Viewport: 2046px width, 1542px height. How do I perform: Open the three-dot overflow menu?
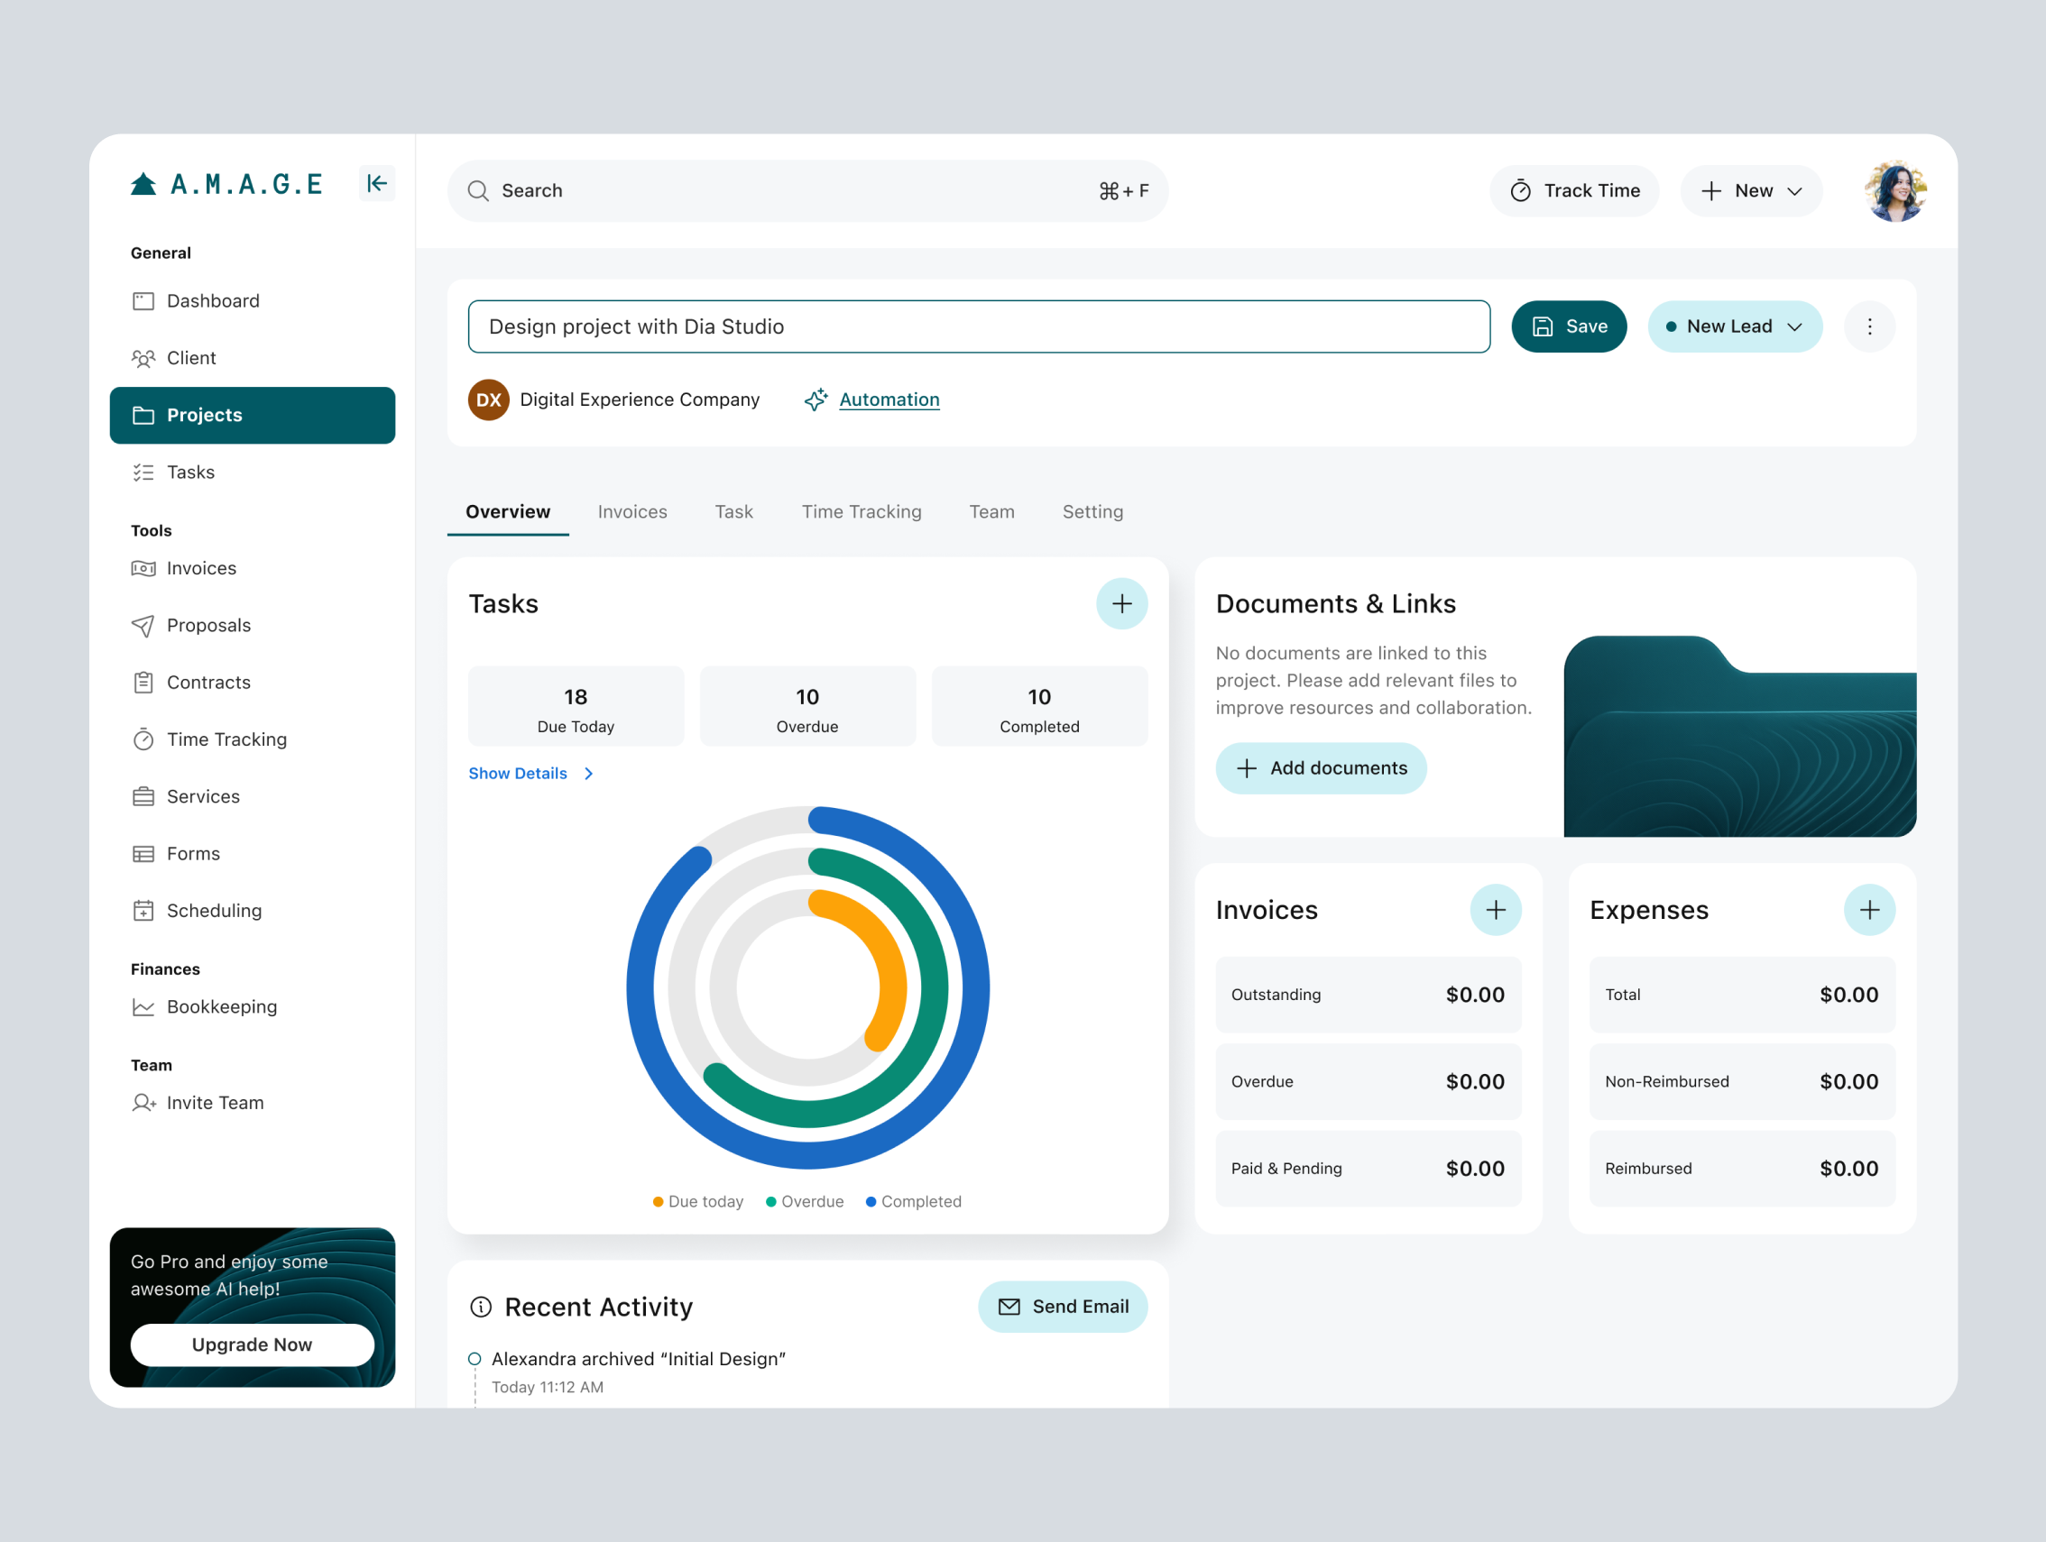[x=1868, y=326]
